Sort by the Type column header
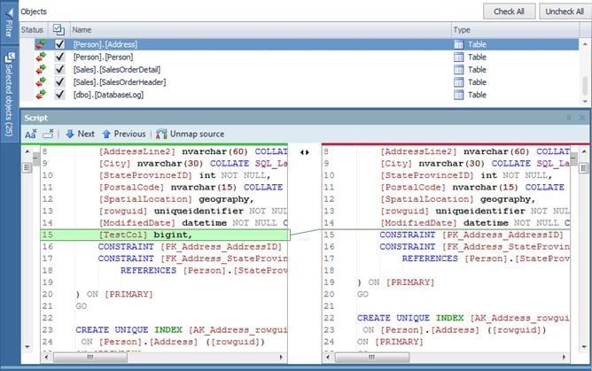Image resolution: width=592 pixels, height=371 pixels. (x=514, y=30)
